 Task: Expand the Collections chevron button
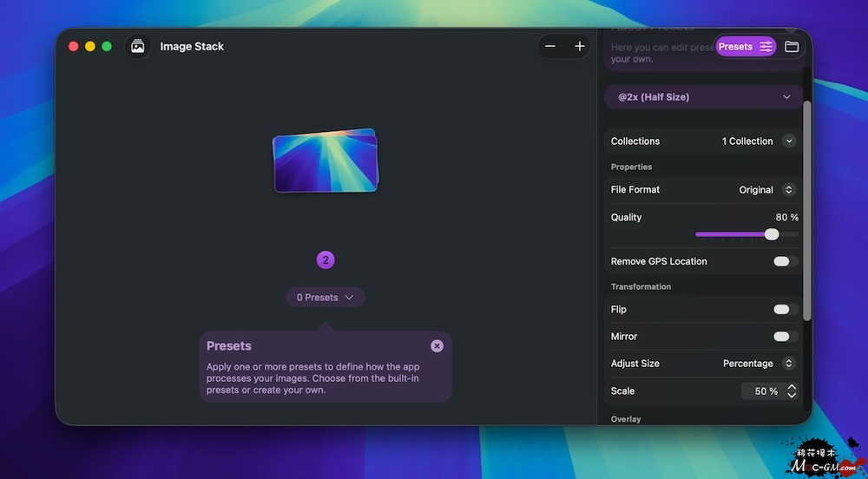click(788, 141)
